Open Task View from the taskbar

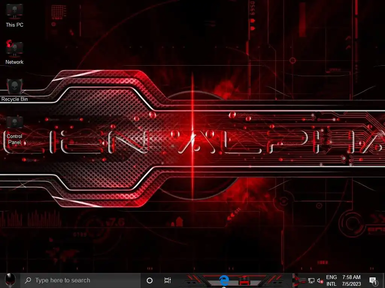click(167, 280)
